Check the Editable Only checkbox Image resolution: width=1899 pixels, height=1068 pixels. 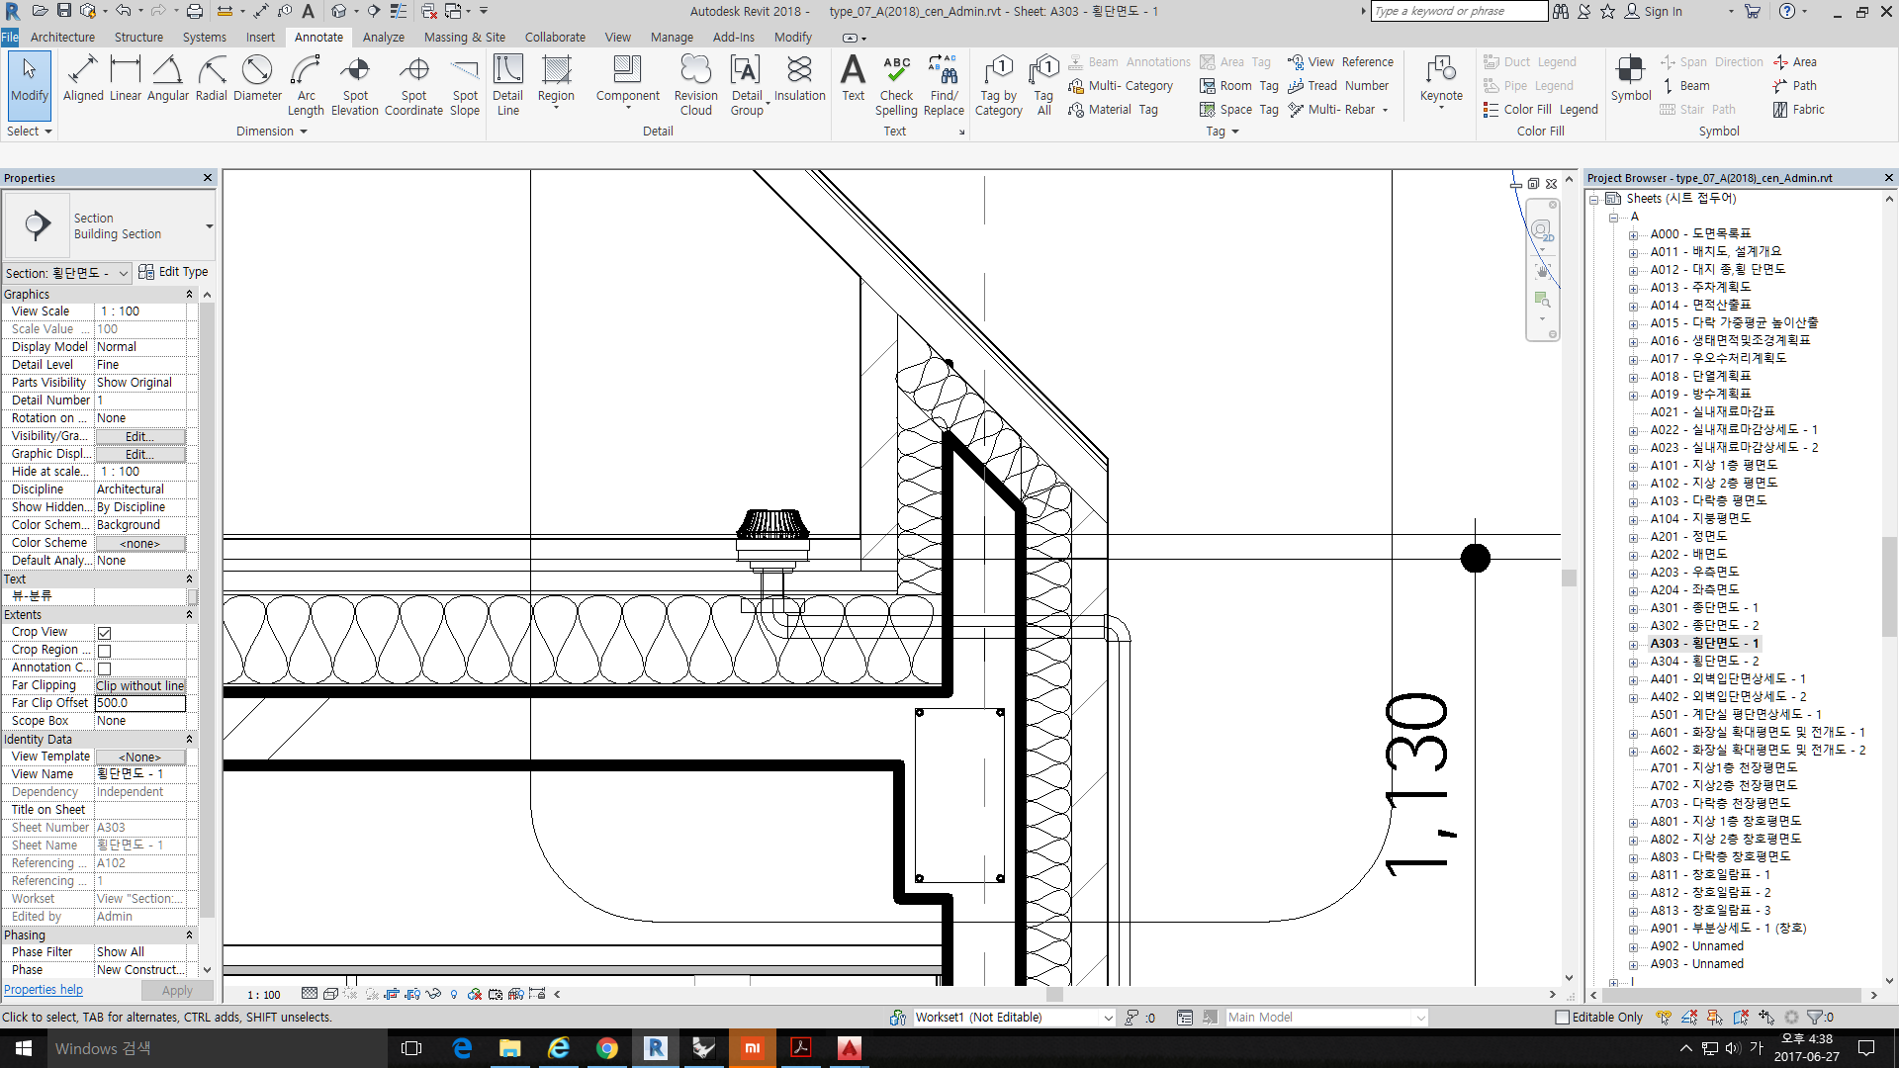[x=1562, y=1018]
